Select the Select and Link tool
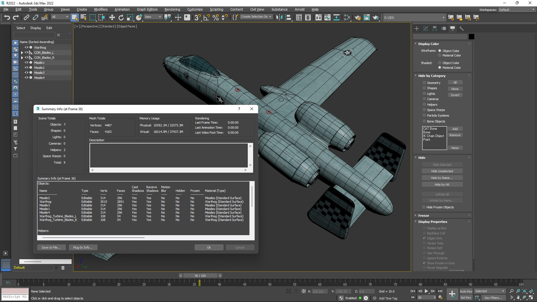 (27, 18)
